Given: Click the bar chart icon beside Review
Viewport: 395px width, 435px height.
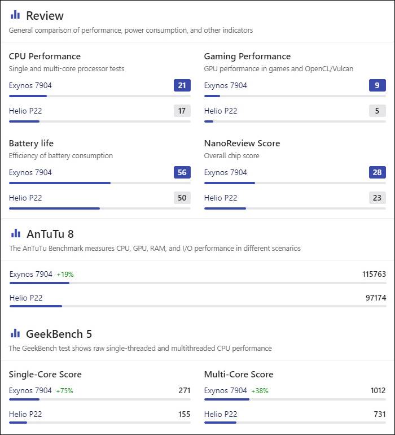Looking at the screenshot, I should click(x=15, y=15).
